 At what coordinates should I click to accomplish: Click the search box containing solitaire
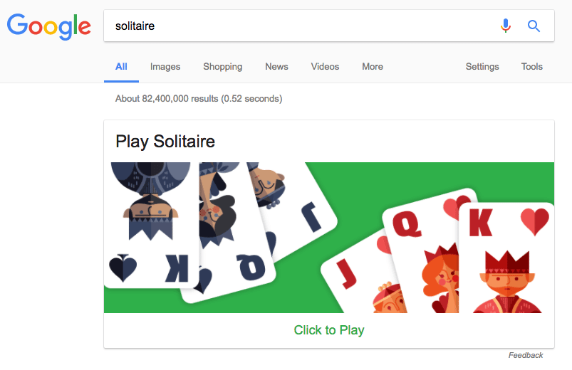299,26
